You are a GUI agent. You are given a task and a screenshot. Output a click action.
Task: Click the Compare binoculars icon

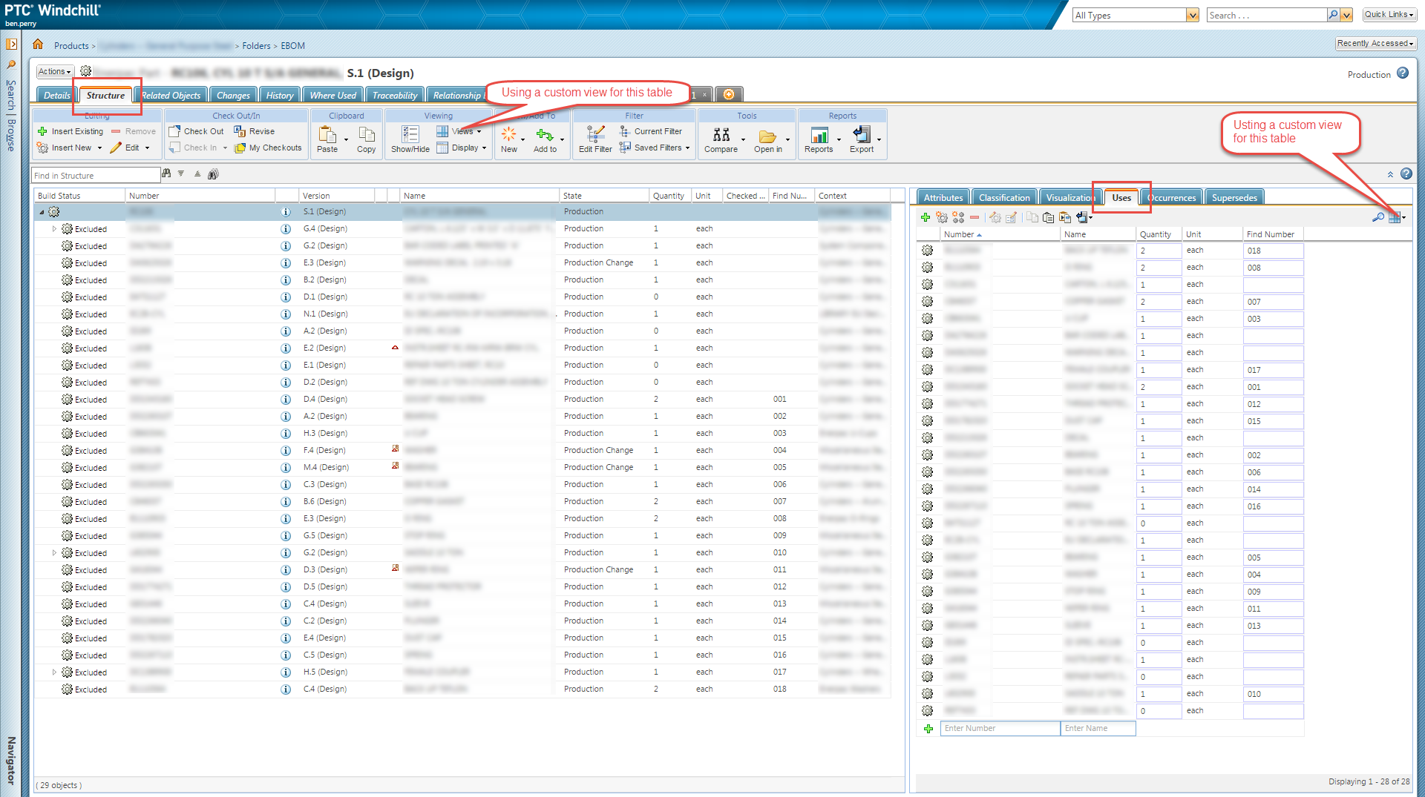[x=721, y=135]
